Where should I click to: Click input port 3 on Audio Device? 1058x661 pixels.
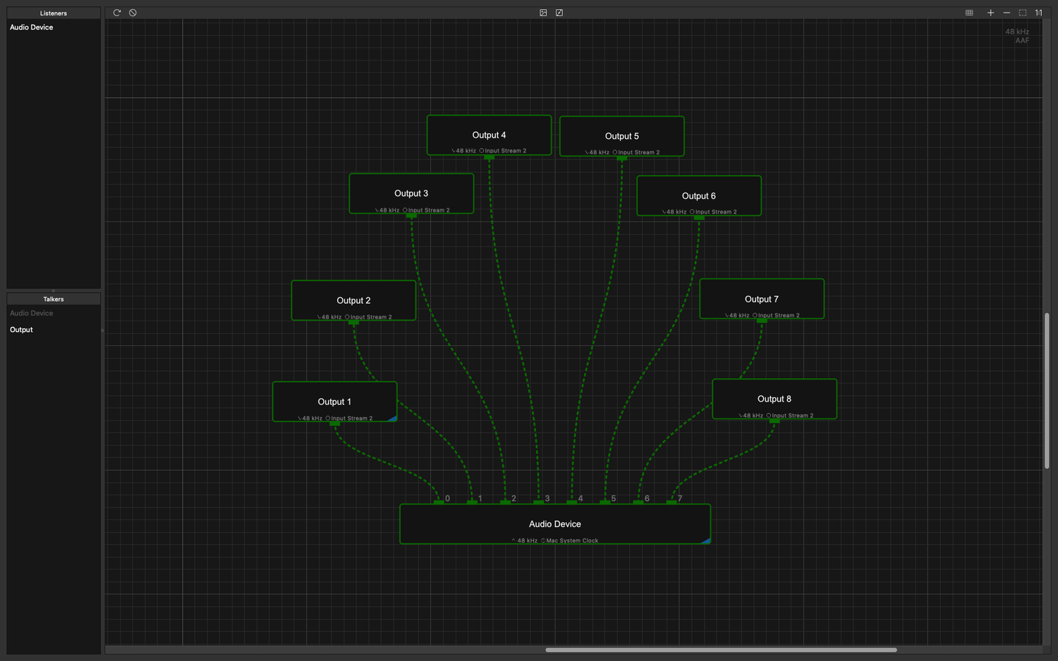tap(538, 502)
